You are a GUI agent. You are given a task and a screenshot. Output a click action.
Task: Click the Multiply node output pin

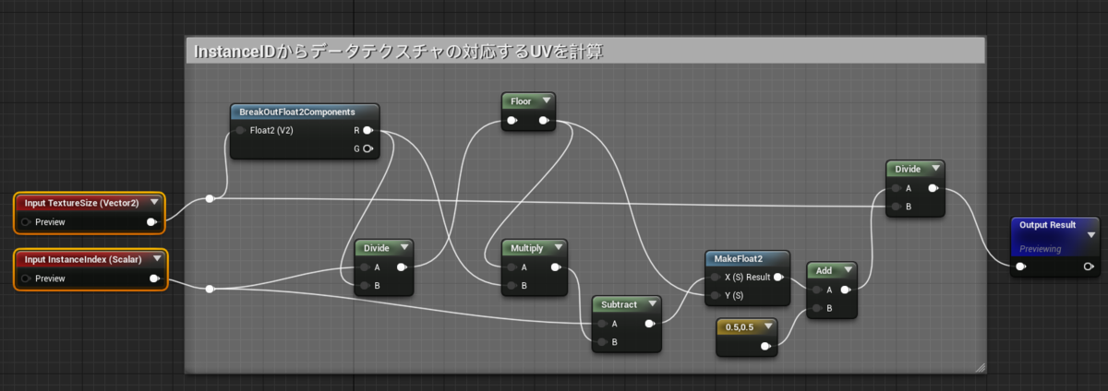click(x=556, y=267)
